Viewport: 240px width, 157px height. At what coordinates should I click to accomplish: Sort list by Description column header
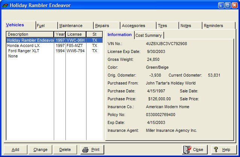30,34
